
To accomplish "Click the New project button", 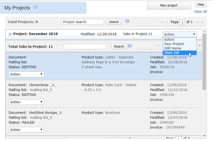I will click(169, 5).
